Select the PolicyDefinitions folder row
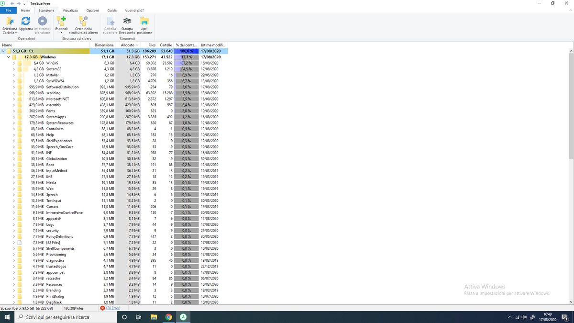Screen dimensions: 574x323 point(114,236)
